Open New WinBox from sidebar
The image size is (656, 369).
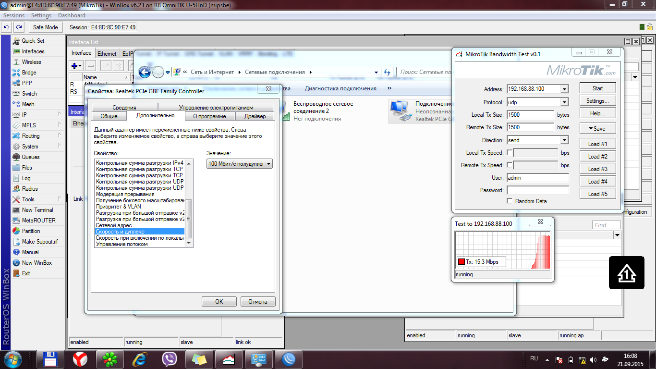37,263
